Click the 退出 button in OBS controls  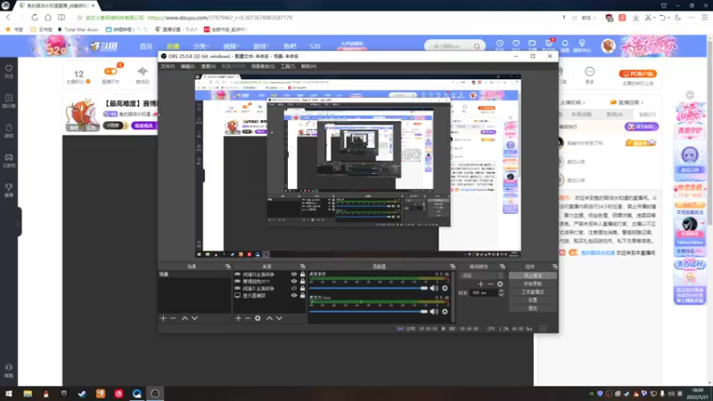click(x=532, y=308)
